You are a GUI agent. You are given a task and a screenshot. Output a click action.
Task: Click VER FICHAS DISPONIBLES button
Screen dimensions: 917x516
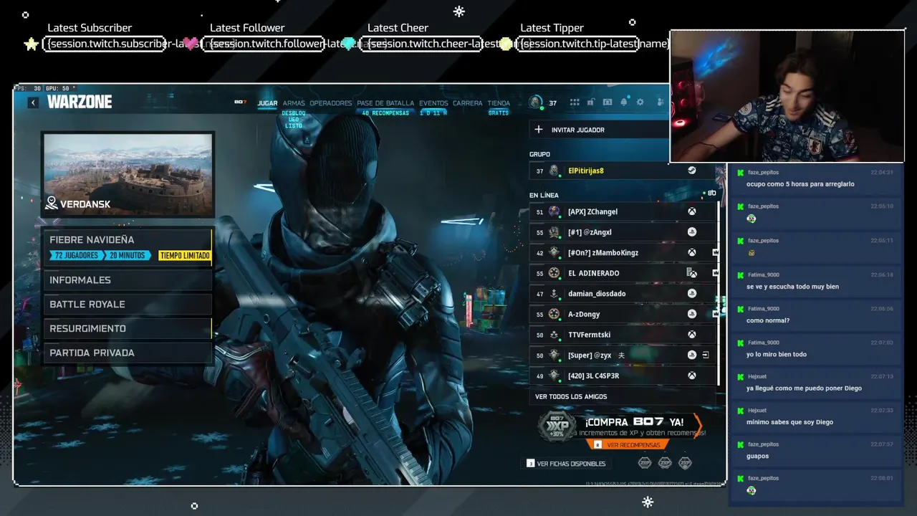point(566,464)
